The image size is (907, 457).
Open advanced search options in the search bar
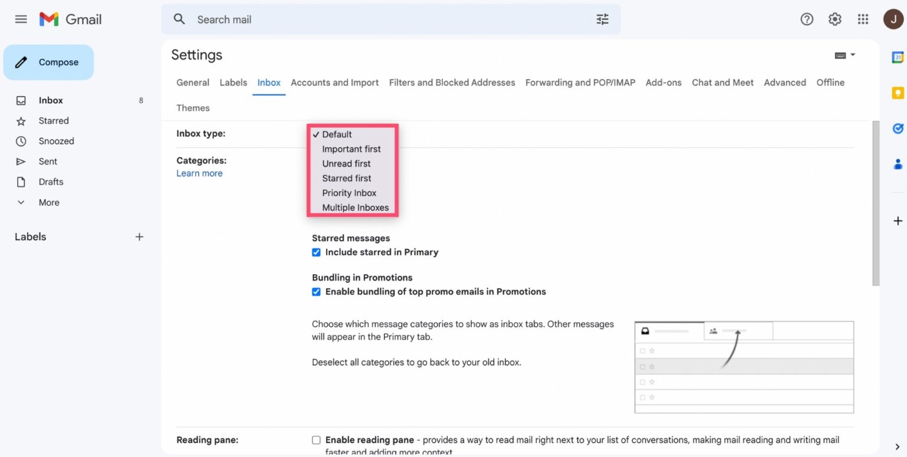(602, 19)
